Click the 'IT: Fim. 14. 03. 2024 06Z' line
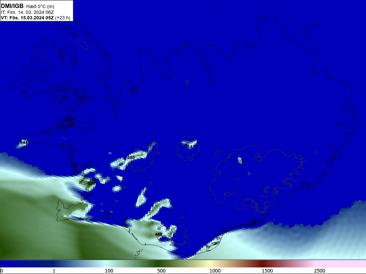This screenshot has width=366, height=274. point(27,12)
